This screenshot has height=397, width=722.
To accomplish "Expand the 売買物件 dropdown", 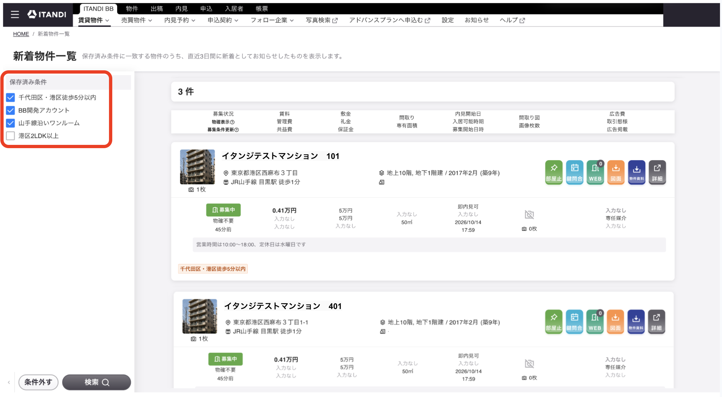I will [136, 20].
